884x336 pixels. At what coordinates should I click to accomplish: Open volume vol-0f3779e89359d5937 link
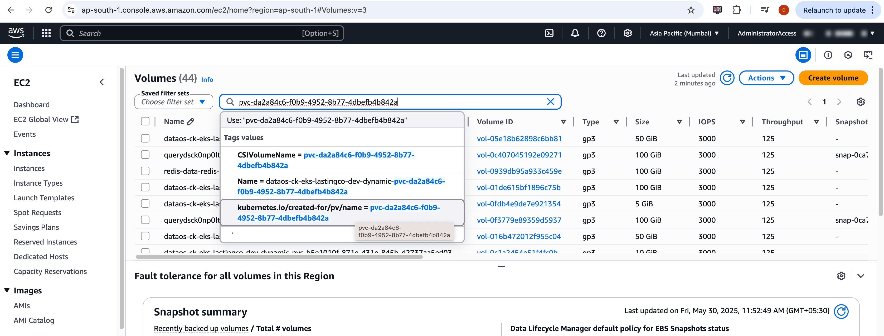pyautogui.click(x=519, y=220)
